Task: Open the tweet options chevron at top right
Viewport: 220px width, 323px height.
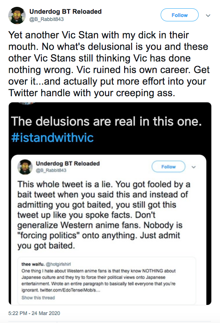Action: coord(208,16)
